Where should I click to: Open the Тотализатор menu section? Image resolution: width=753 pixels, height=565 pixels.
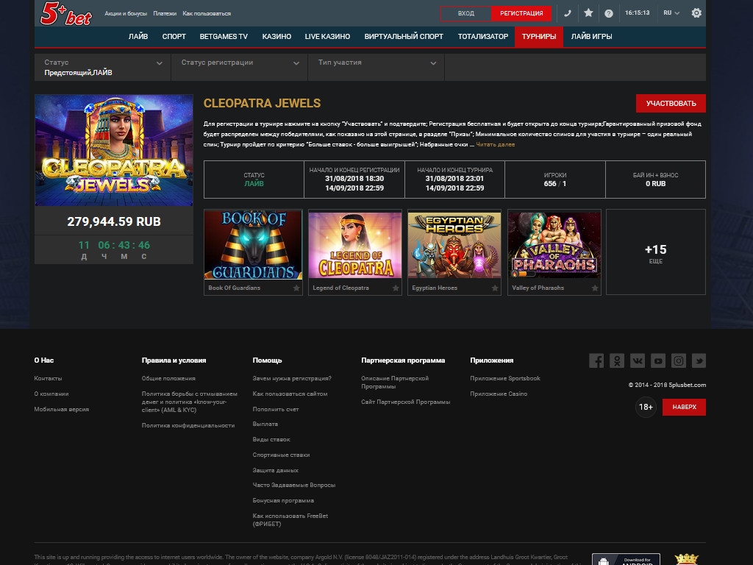(482, 36)
